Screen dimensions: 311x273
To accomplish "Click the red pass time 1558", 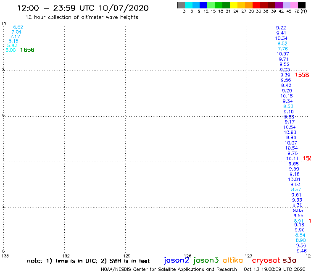I will 302,75.
